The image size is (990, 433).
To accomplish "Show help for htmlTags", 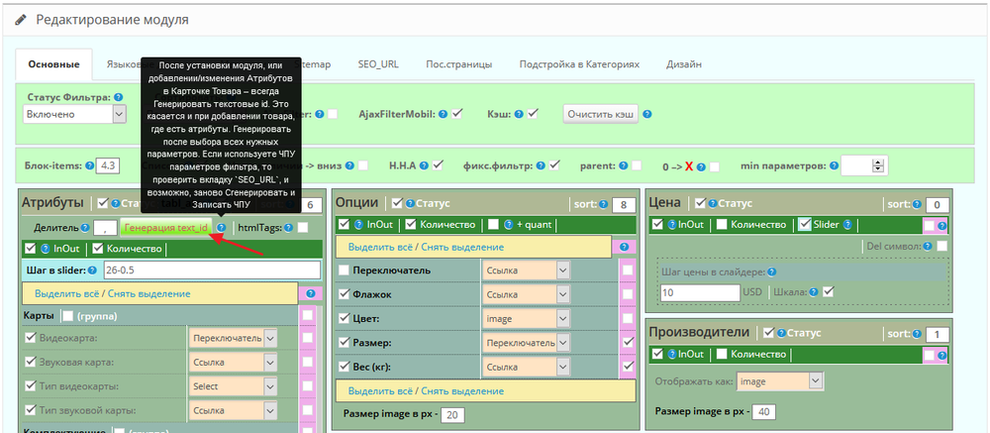I will [288, 228].
